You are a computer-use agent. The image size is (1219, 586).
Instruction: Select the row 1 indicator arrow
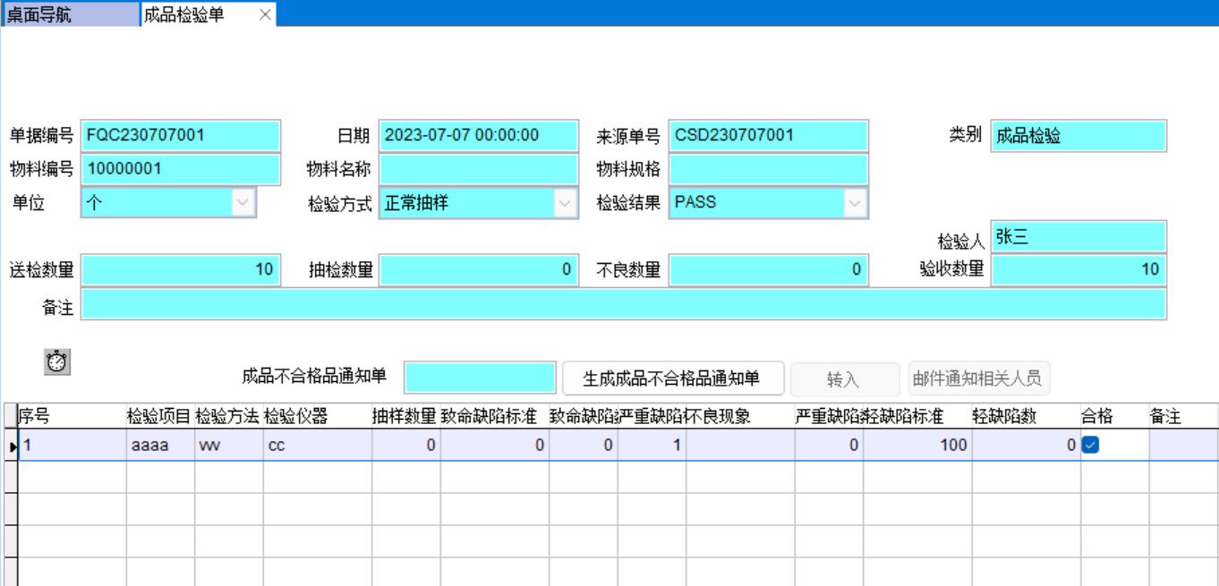point(12,445)
